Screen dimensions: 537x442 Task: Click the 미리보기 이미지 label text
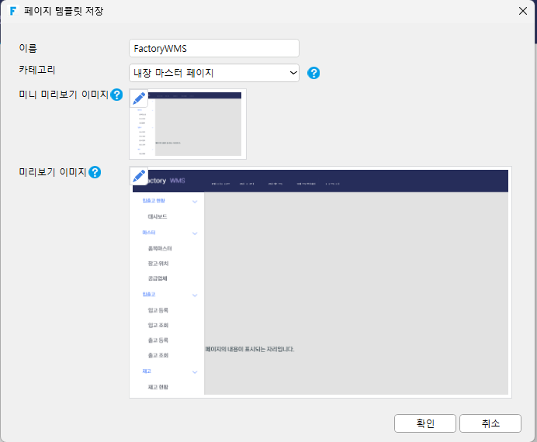click(x=53, y=171)
